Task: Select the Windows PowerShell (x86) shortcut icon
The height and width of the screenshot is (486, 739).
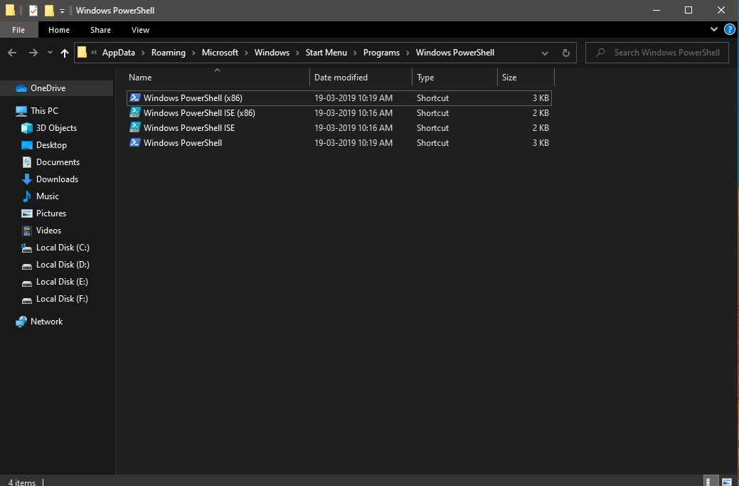Action: (x=134, y=98)
